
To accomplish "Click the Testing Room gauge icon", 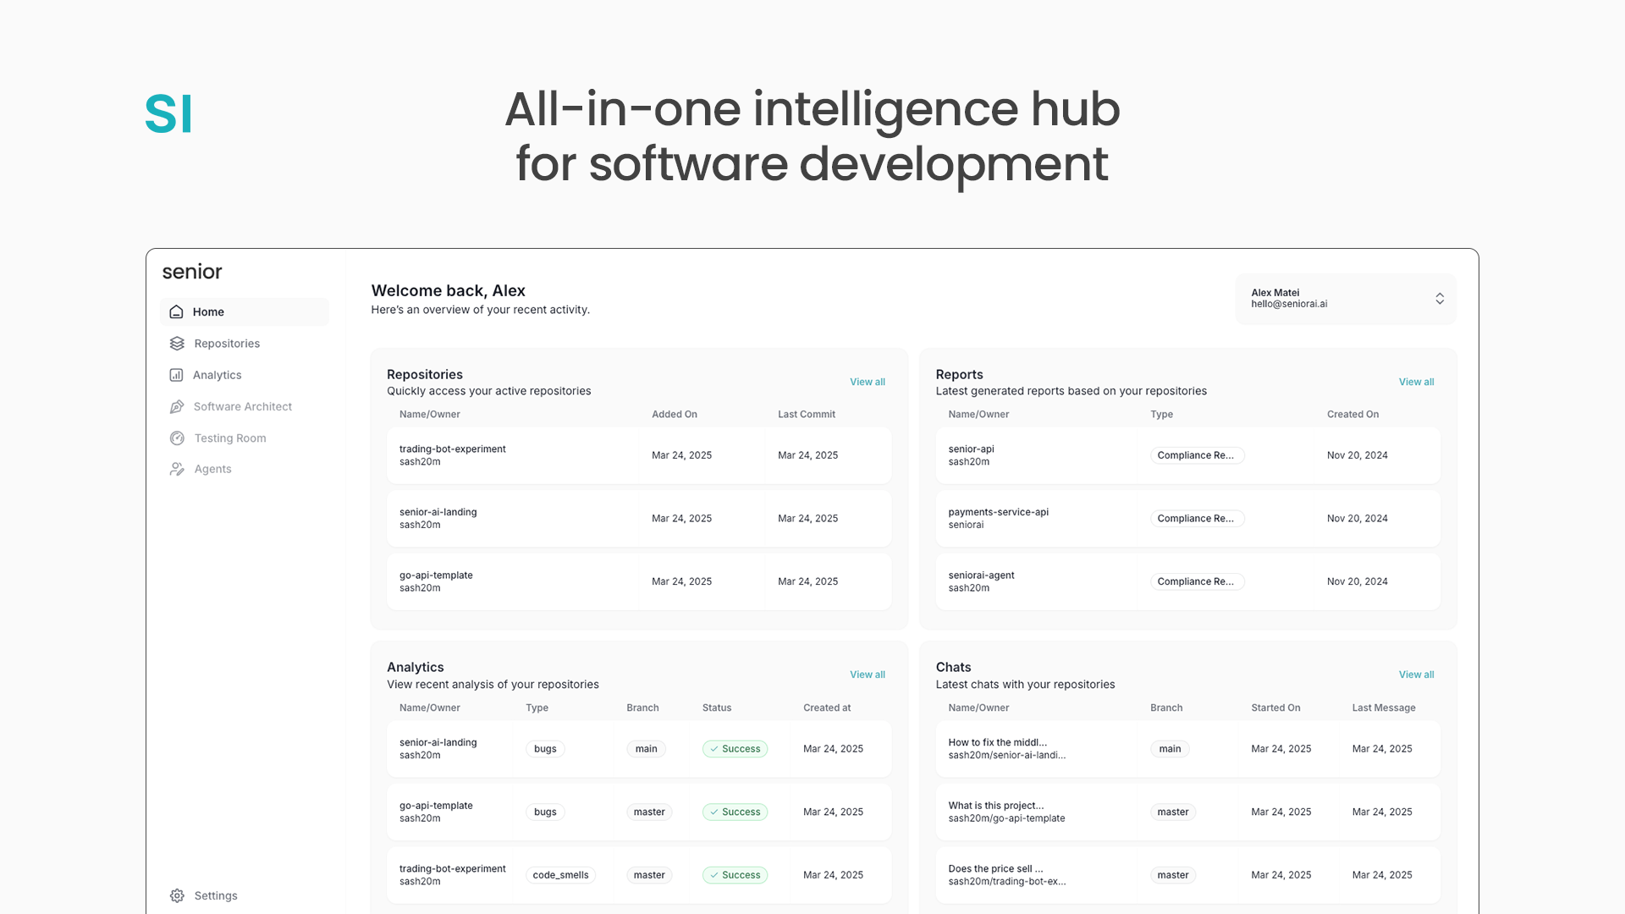I will [177, 438].
